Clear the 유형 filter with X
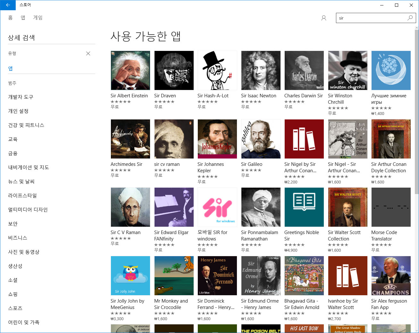The width and height of the screenshot is (419, 333). (88, 53)
